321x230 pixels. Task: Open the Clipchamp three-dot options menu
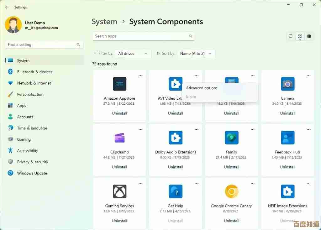coord(140,129)
